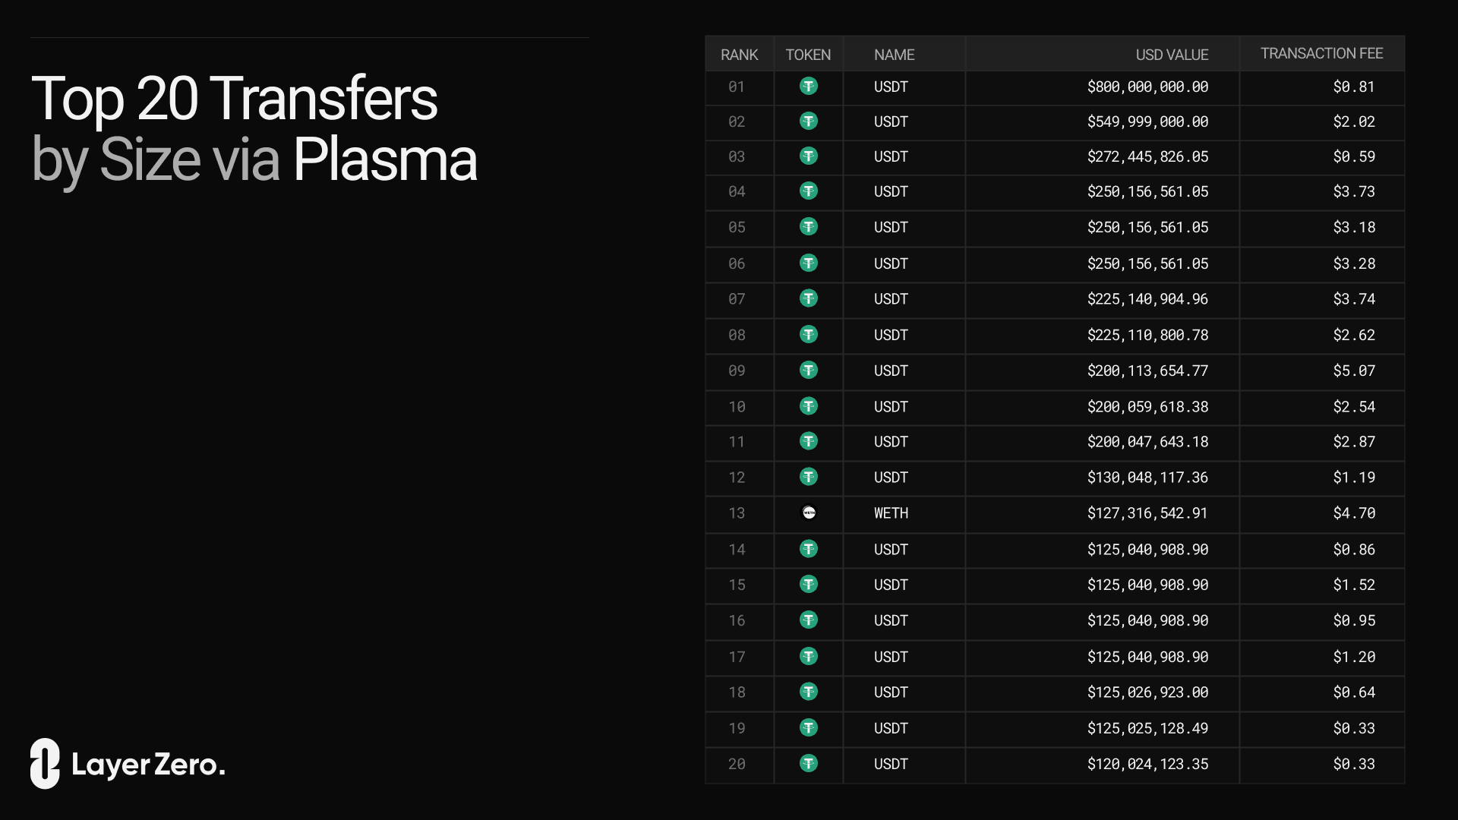Viewport: 1458px width, 820px height.
Task: Click the WETH token icon in rank 13
Action: pyautogui.click(x=809, y=513)
